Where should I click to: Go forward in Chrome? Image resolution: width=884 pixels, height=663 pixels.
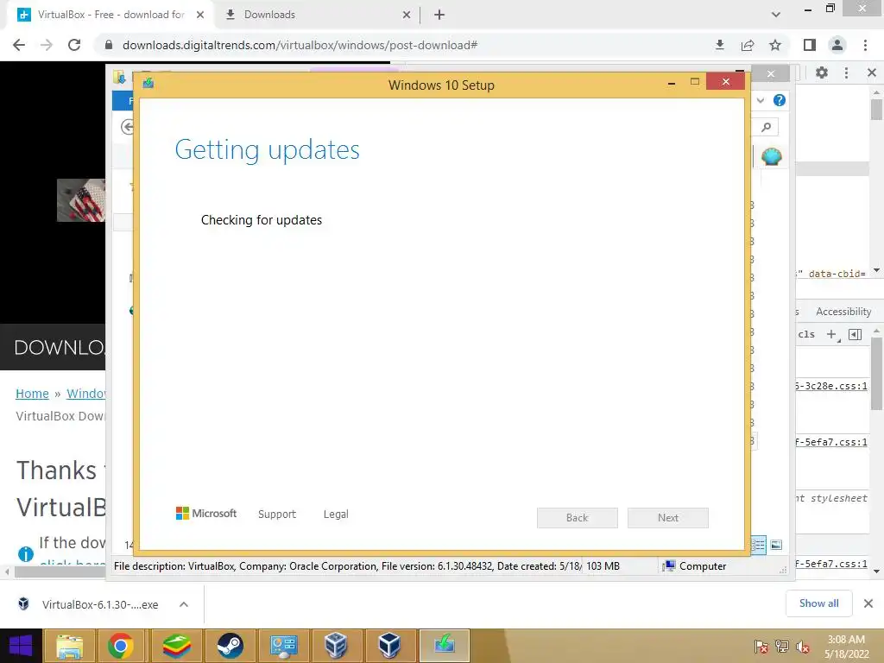pyautogui.click(x=47, y=45)
